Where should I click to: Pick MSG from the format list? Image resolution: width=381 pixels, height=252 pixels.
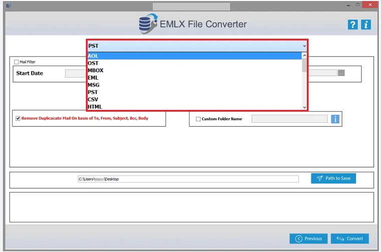195,85
